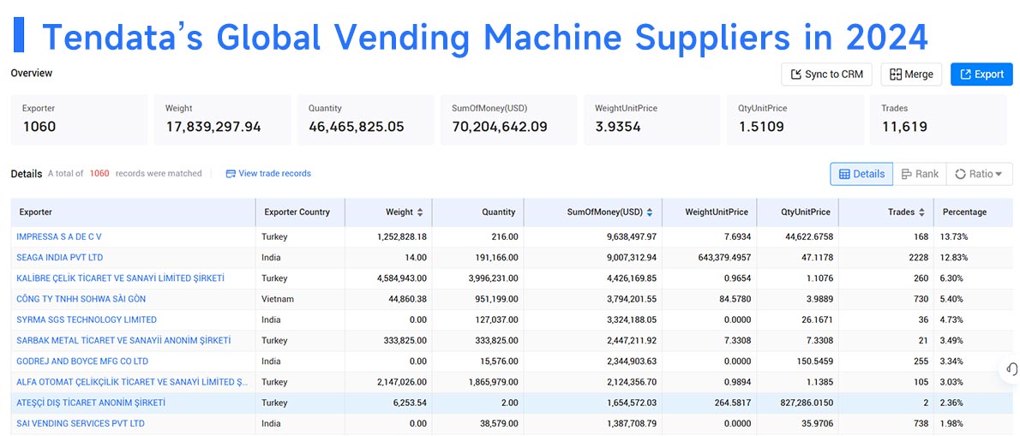The image size is (1020, 436).
Task: Sort by Trades column arrows
Action: click(x=921, y=212)
